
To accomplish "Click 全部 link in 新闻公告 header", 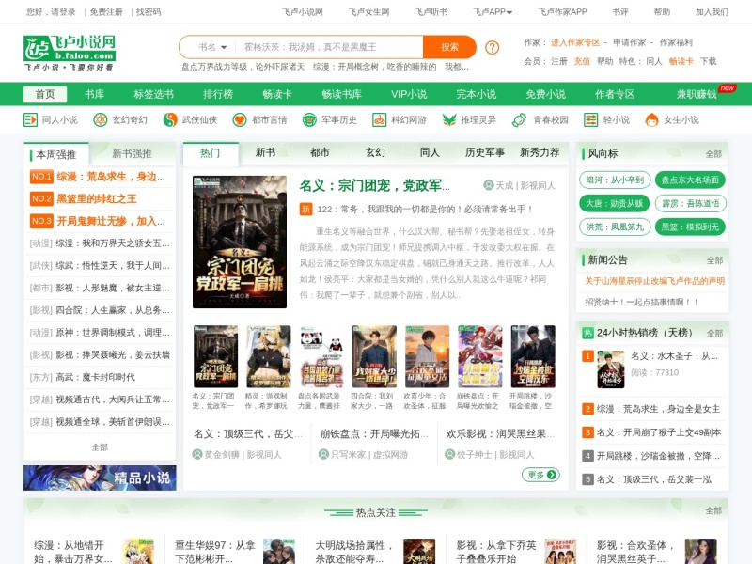I will coord(714,260).
